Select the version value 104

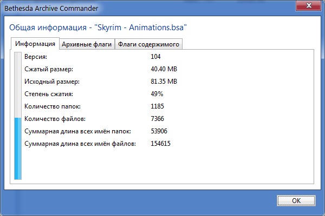[x=156, y=57]
